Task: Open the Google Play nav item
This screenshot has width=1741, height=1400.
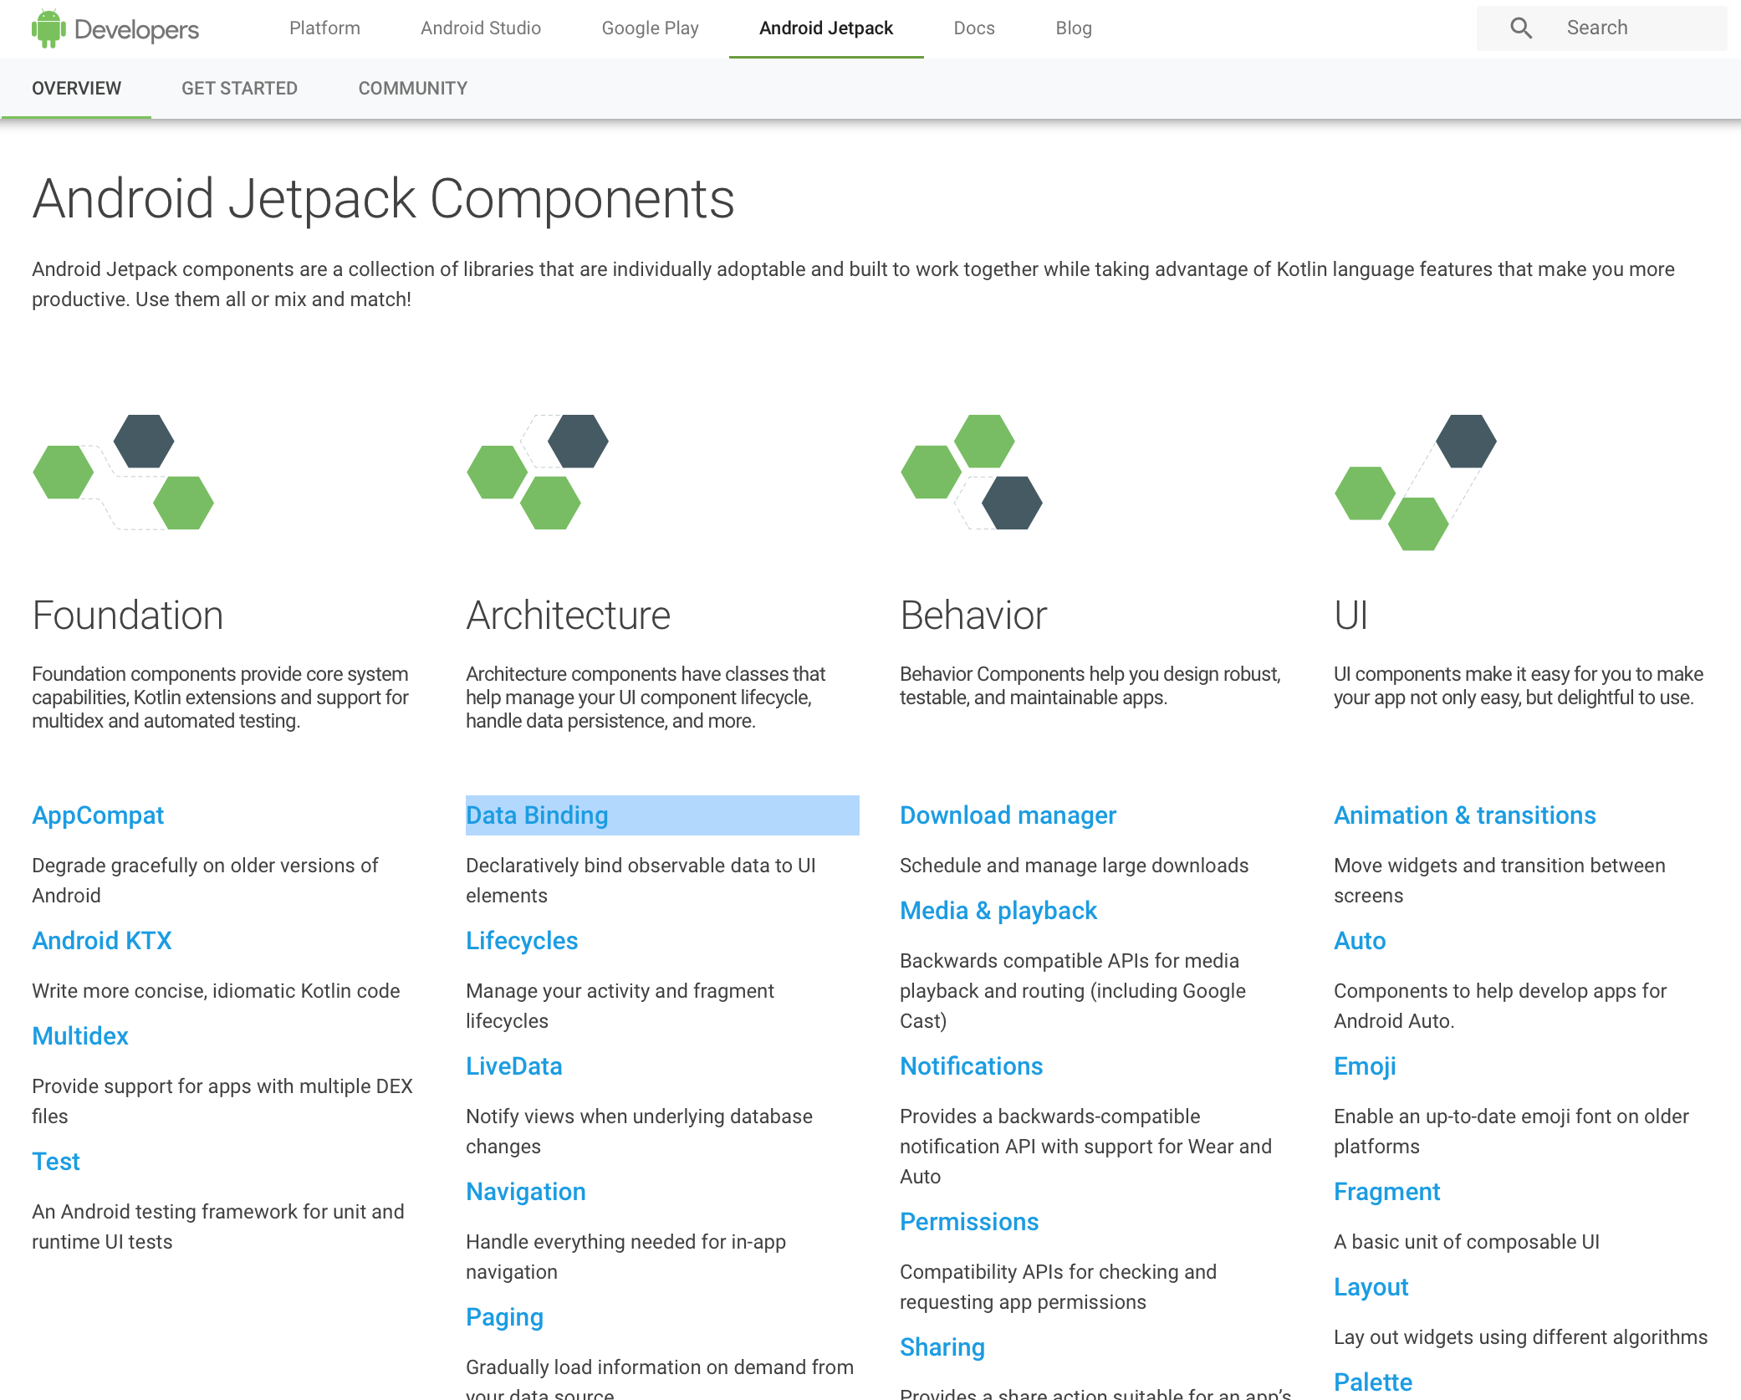Action: (x=650, y=28)
